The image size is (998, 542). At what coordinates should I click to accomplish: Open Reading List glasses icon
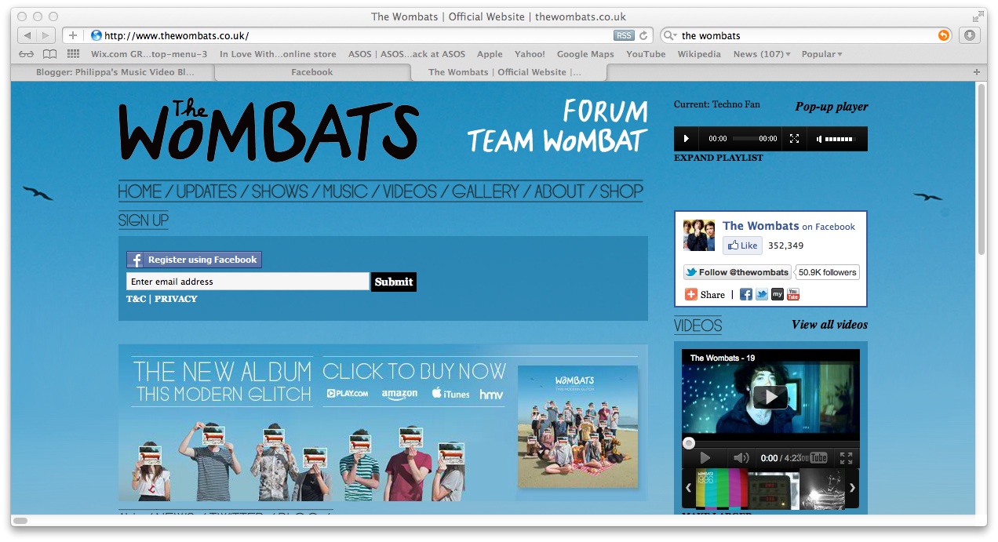pos(27,54)
